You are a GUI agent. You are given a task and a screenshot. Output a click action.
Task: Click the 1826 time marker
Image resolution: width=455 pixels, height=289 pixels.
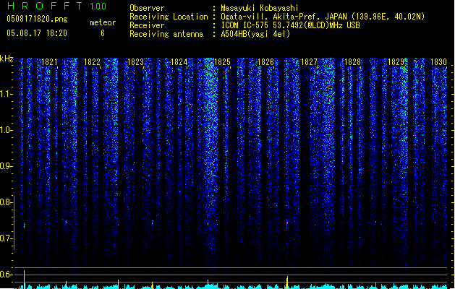tap(265, 62)
